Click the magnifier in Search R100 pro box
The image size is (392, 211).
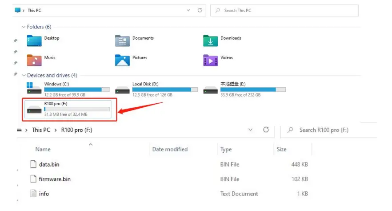pyautogui.click(x=290, y=130)
